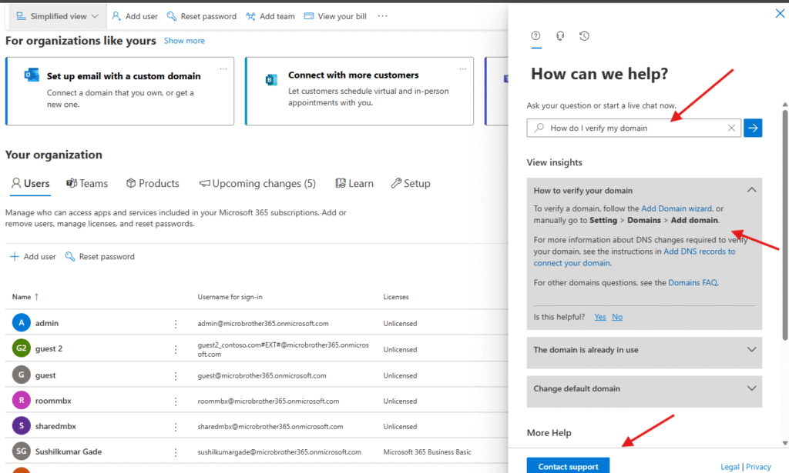The image size is (789, 473).
Task: Click the help search input field
Action: coord(632,128)
